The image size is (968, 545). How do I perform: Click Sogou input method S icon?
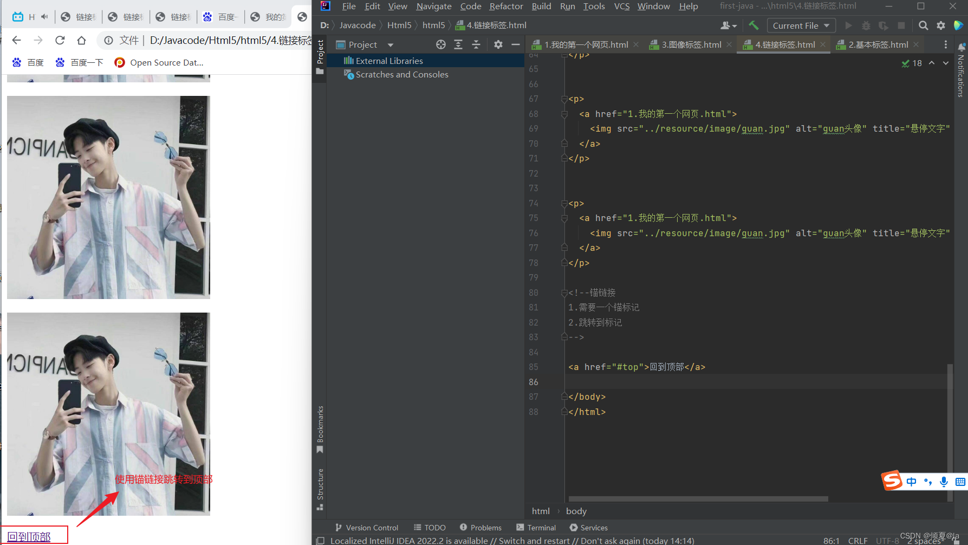(x=892, y=480)
